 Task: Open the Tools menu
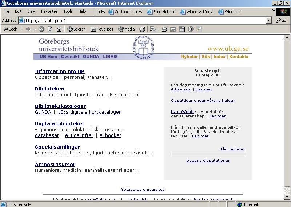tap(68, 11)
